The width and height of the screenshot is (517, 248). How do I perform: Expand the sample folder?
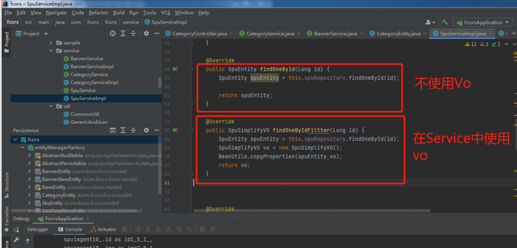pyautogui.click(x=51, y=43)
